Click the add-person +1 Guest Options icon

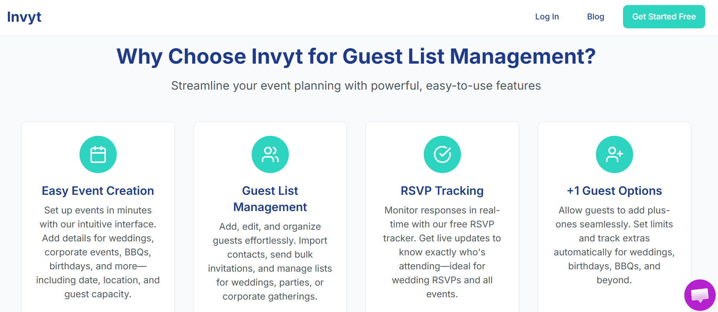click(x=614, y=154)
